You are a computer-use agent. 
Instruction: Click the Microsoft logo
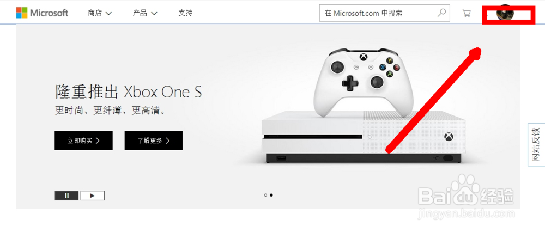42,13
